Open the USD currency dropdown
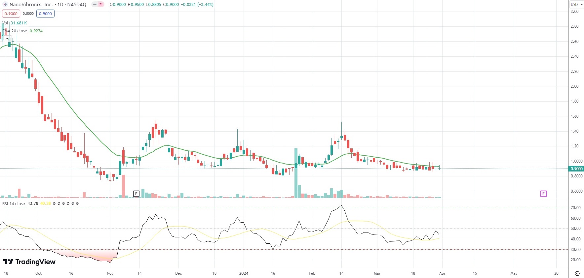The width and height of the screenshot is (584, 278). pyautogui.click(x=577, y=5)
